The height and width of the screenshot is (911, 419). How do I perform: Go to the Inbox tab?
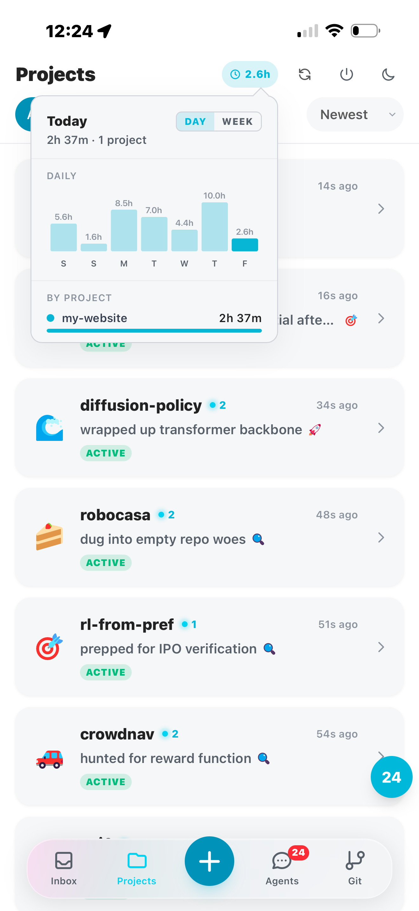tap(63, 868)
